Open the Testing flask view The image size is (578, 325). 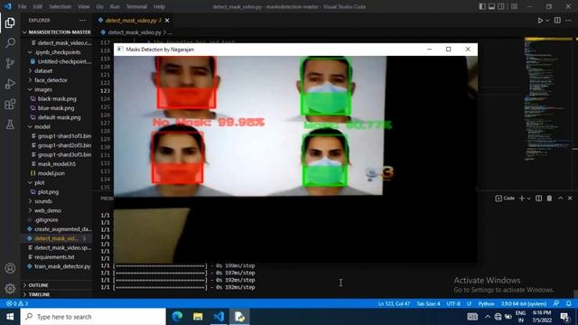click(10, 125)
